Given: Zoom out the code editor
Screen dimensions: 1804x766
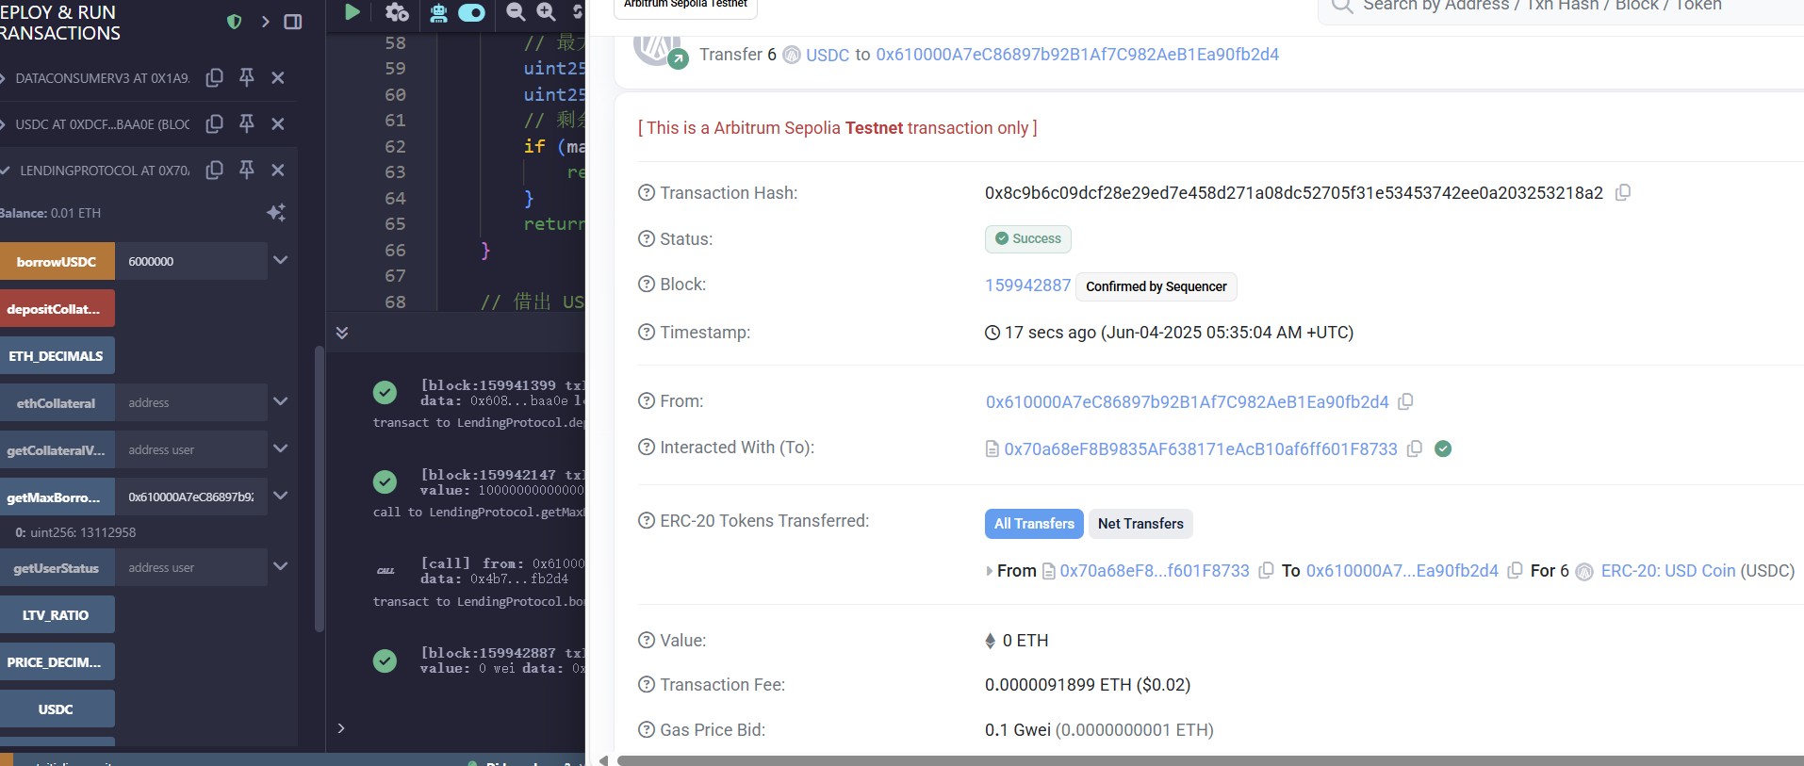Looking at the screenshot, I should (x=516, y=12).
